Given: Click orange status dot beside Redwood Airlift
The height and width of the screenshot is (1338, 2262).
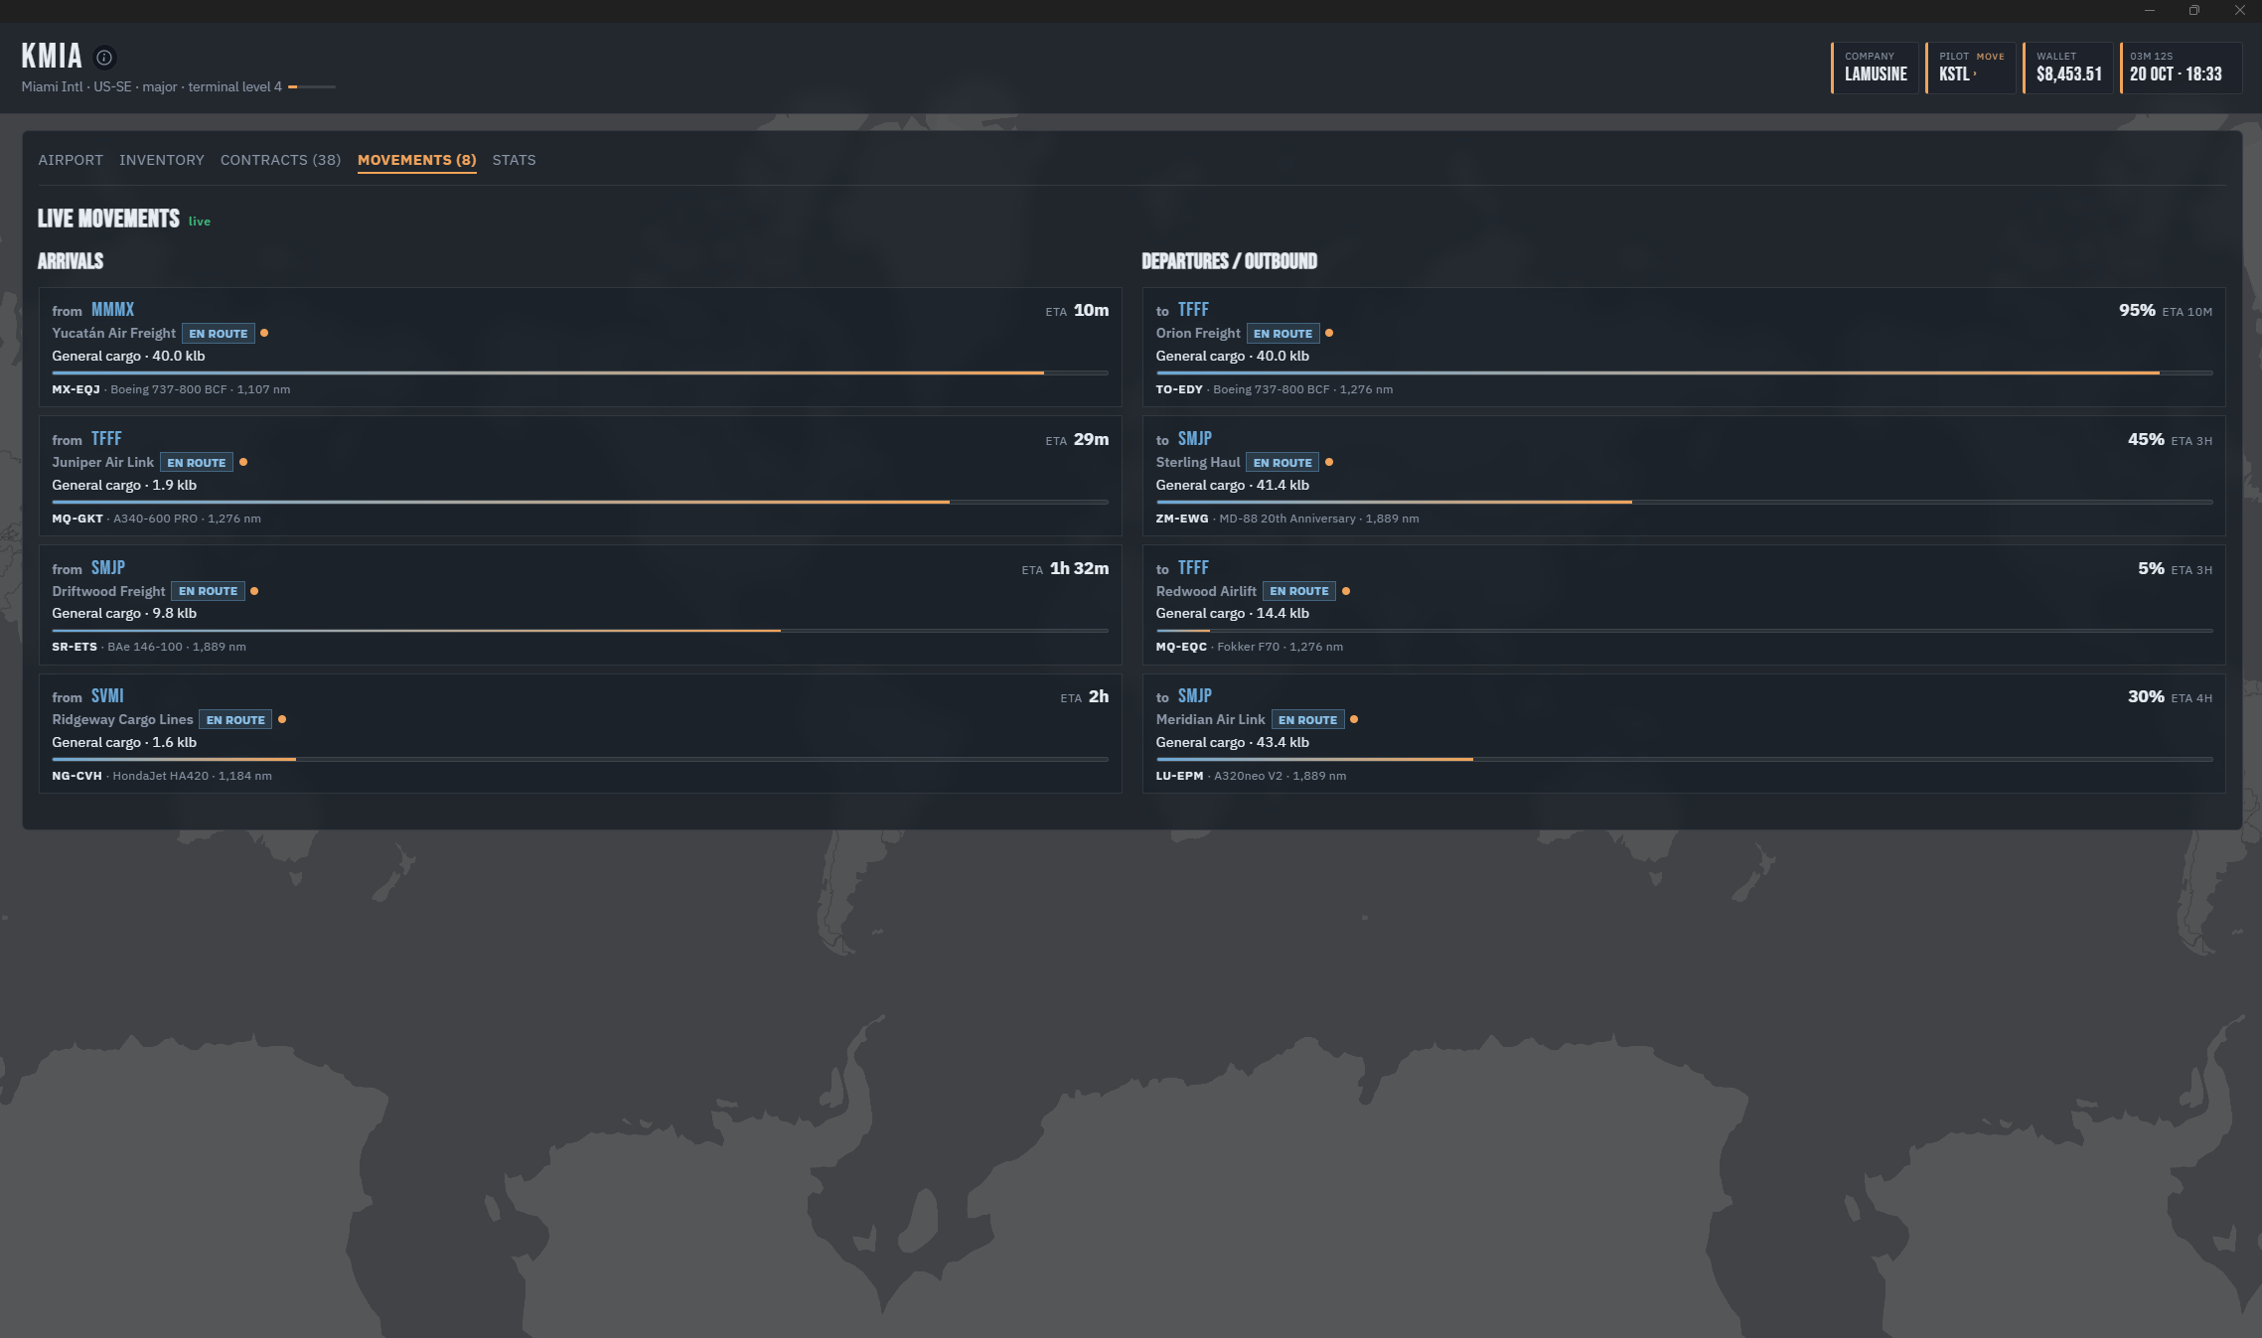Looking at the screenshot, I should (1346, 591).
